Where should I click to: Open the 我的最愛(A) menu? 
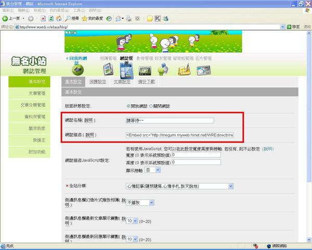59,10
